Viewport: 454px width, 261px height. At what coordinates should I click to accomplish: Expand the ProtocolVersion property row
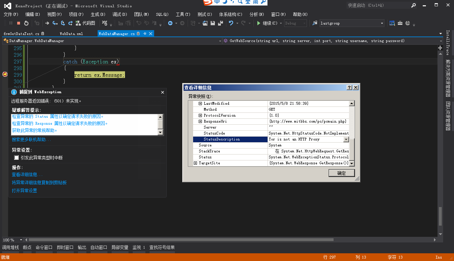[200, 116]
